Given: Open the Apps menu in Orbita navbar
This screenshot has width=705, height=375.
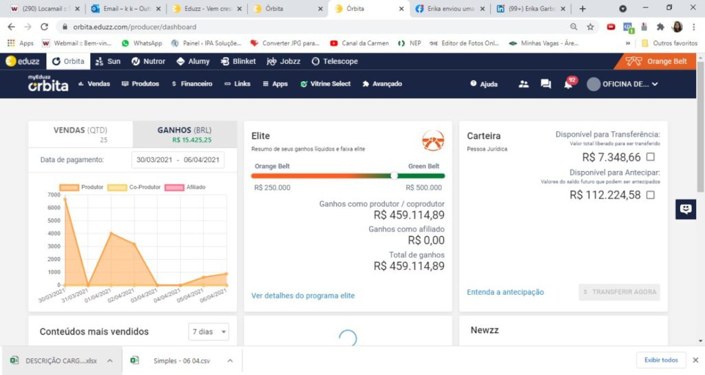Looking at the screenshot, I should point(275,84).
